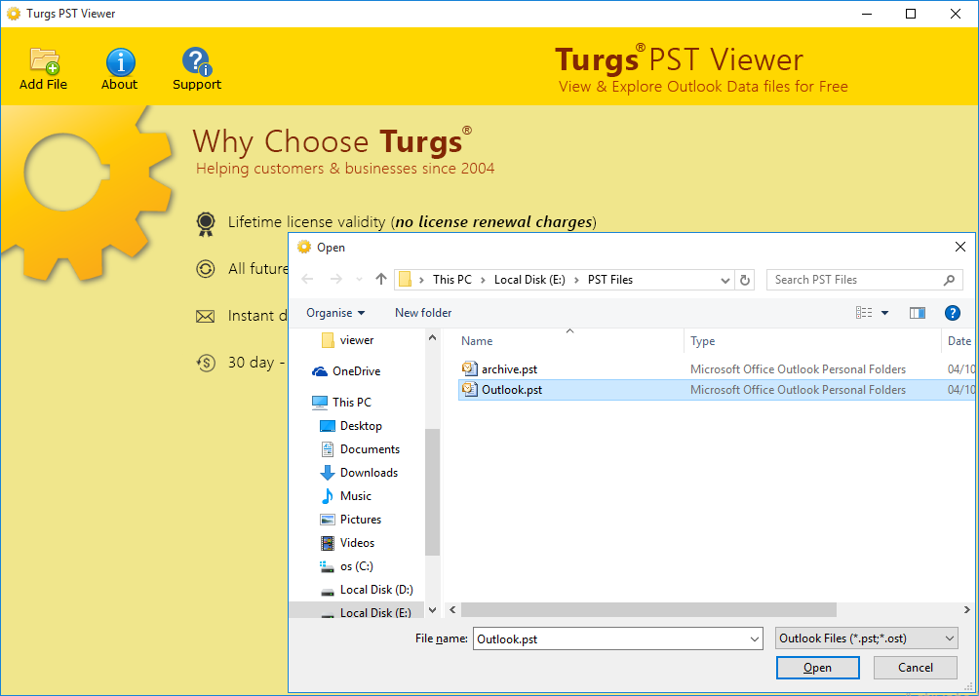
Task: Open Desktop in navigation pane
Action: click(x=350, y=426)
